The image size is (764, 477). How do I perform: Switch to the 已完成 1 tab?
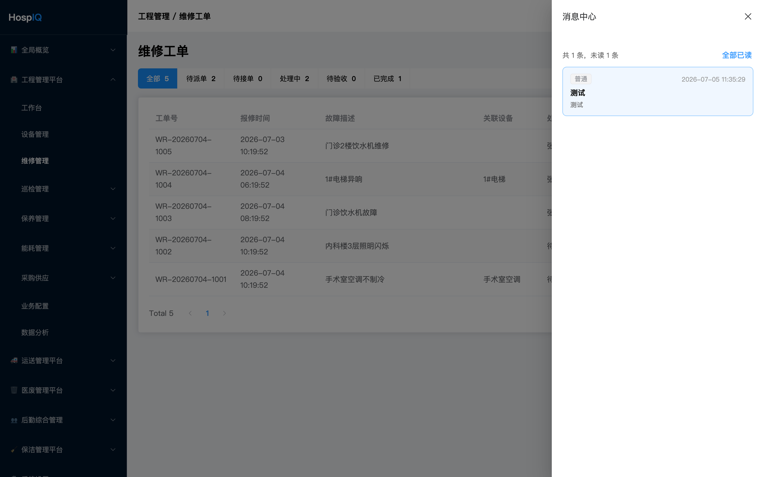click(387, 78)
